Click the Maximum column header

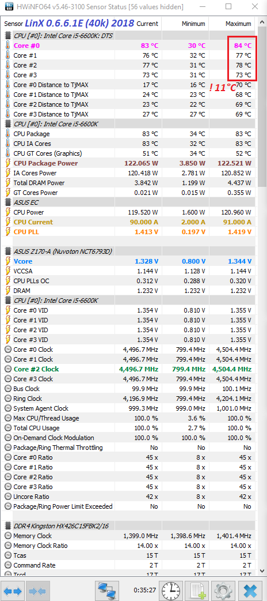[238, 24]
